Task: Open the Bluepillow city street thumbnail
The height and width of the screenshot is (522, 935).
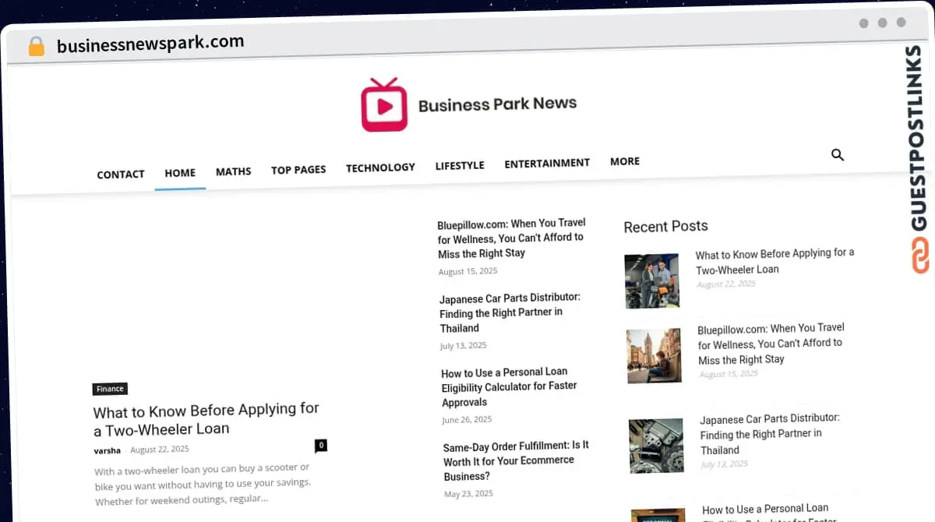Action: click(x=654, y=356)
